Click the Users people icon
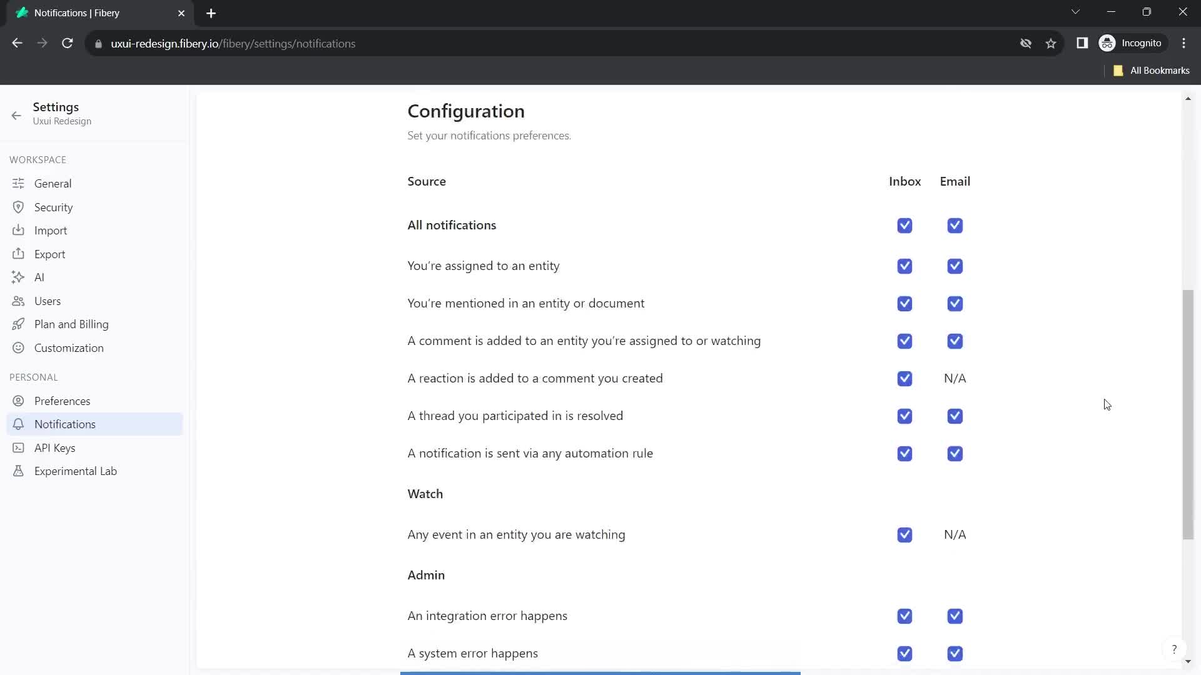The width and height of the screenshot is (1201, 675). pyautogui.click(x=18, y=301)
